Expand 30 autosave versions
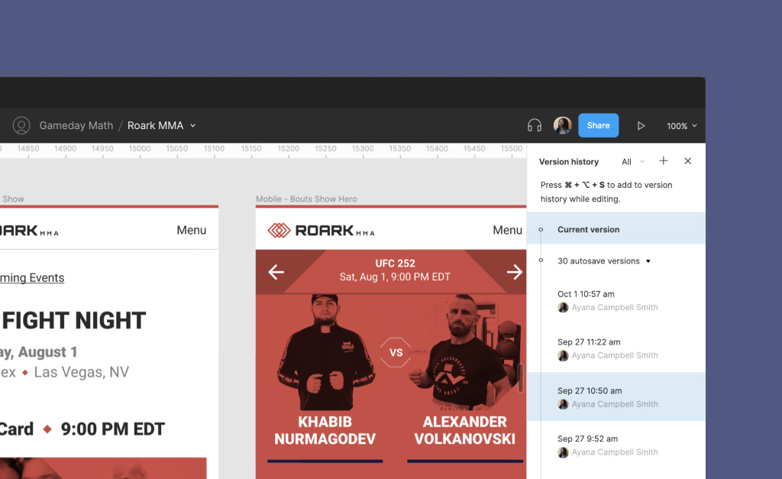 604,261
